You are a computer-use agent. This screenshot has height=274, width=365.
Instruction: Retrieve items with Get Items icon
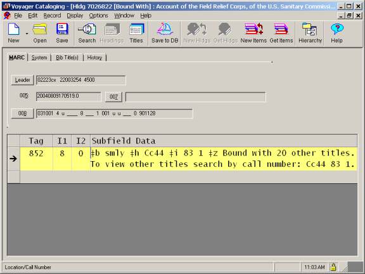281,33
